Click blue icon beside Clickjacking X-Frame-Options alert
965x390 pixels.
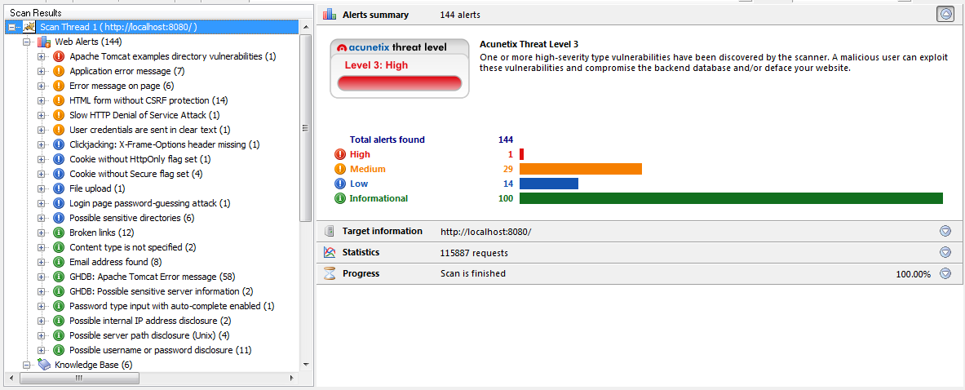(59, 144)
